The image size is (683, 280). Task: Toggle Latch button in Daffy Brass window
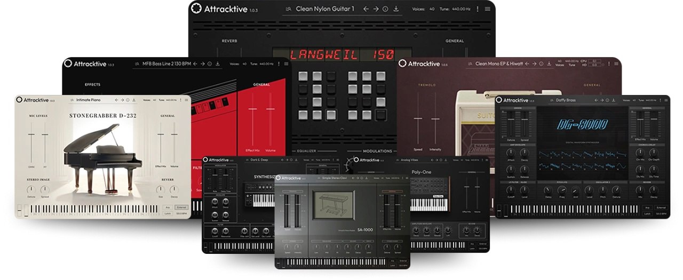coord(646,213)
